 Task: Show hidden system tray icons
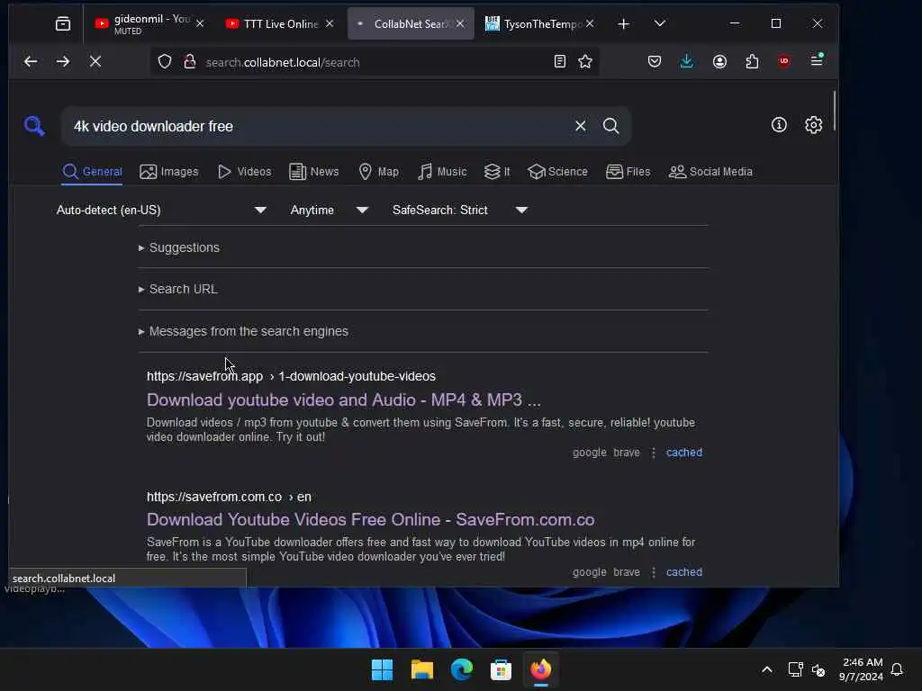767,669
